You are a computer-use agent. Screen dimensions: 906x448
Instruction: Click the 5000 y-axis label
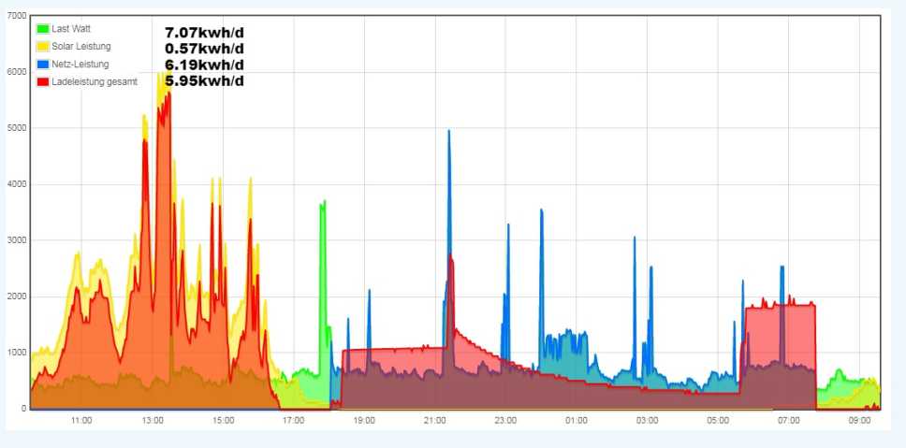click(x=17, y=128)
